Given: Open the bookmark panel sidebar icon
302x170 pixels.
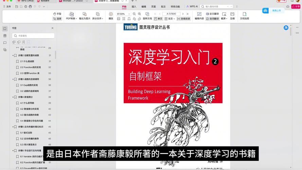Looking at the screenshot, I should pos(5,29).
